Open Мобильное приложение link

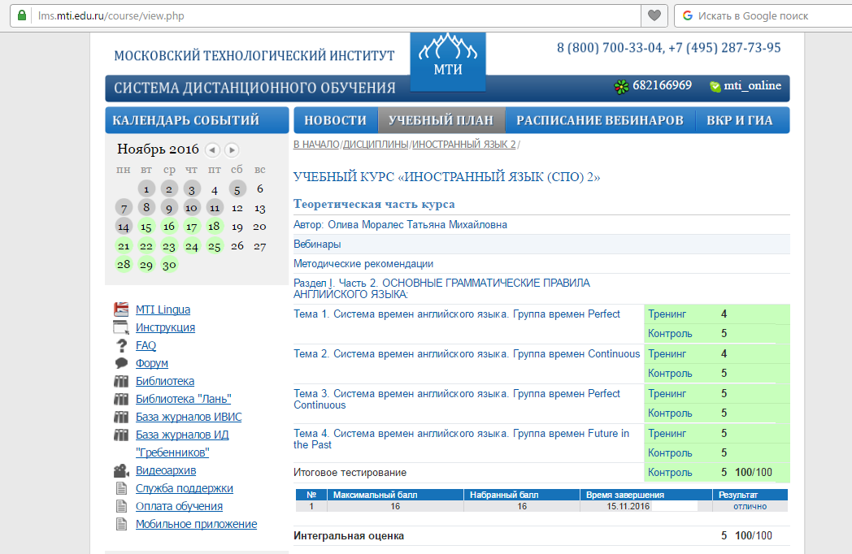[196, 524]
